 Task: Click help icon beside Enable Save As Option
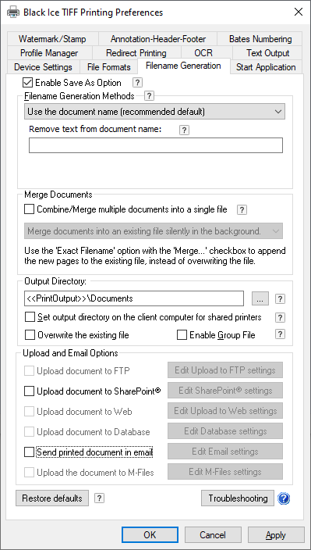(x=138, y=83)
